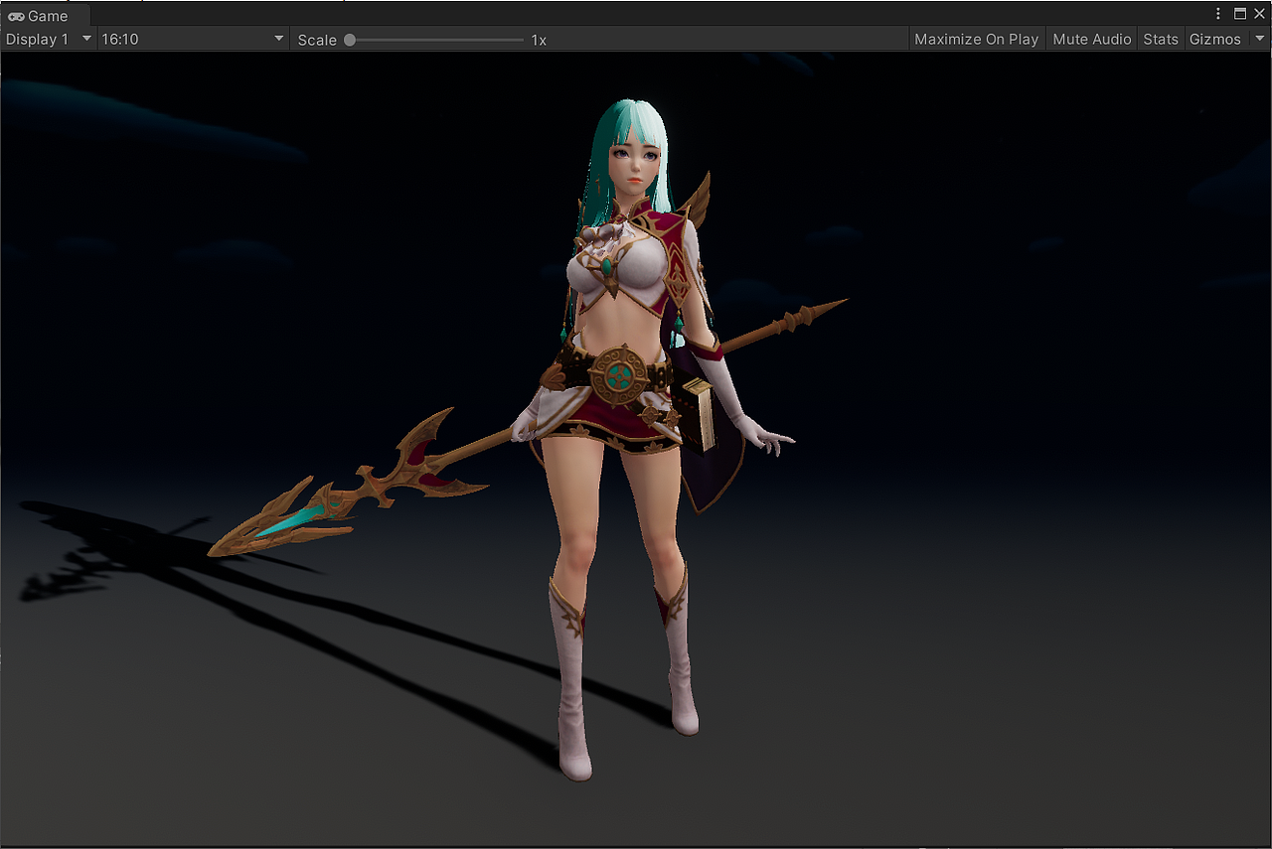The height and width of the screenshot is (849, 1272).
Task: Click the Scale slider handle
Action: [348, 39]
